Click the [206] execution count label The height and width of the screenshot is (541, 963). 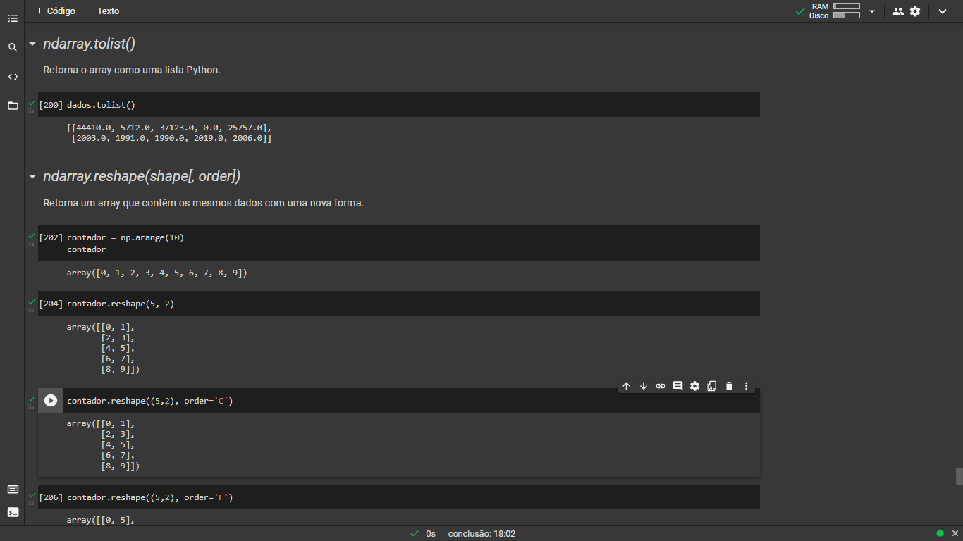(51, 497)
